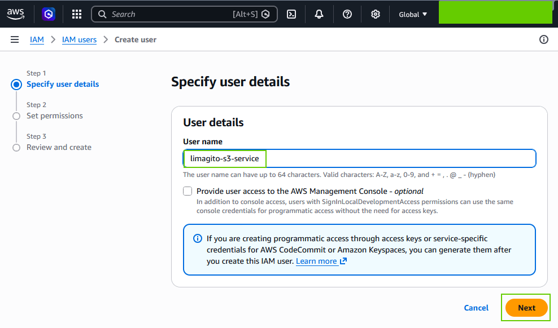Click the AWS logo home icon

[x=16, y=14]
